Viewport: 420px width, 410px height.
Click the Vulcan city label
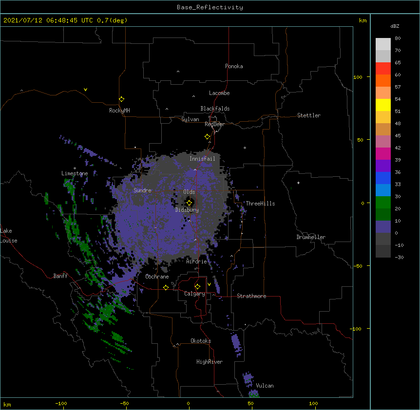pyautogui.click(x=265, y=386)
